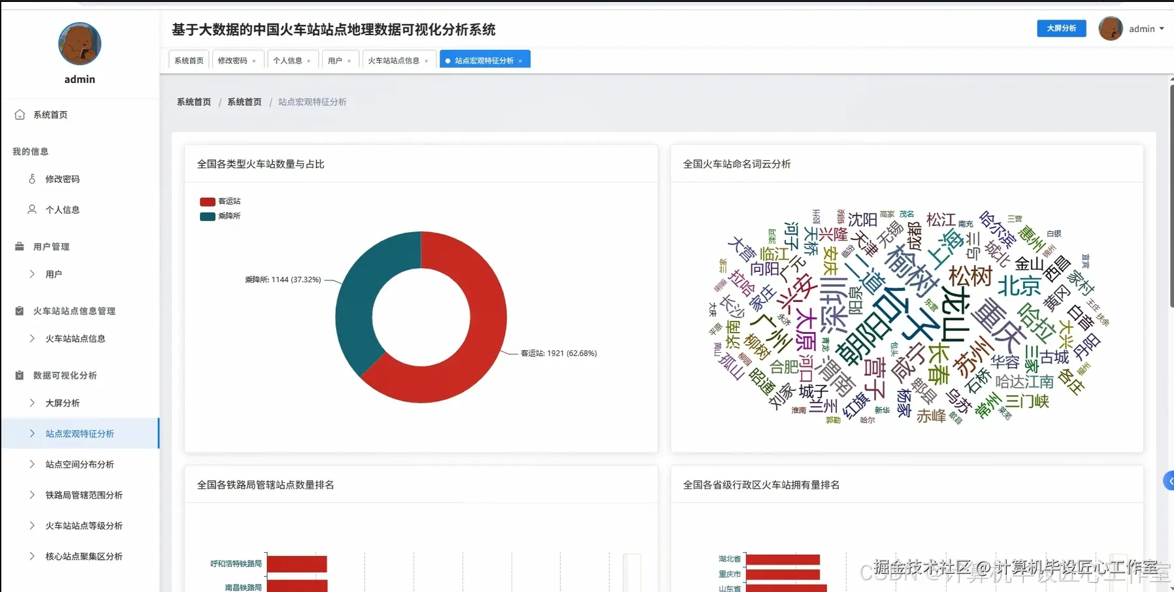Screen dimensions: 1174x592
Task: Click the 湖北省 axis label
Action: coord(730,559)
